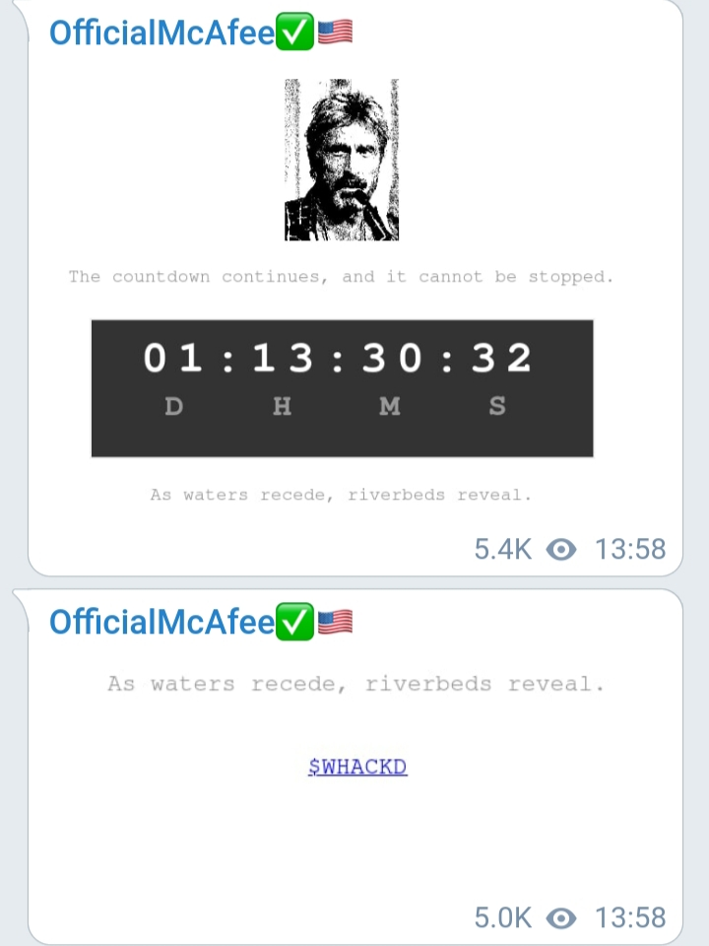Click 'As waters recede' text under countdown
This screenshot has width=709, height=946.
[x=341, y=495]
